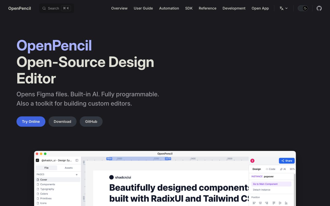
Task: Click the collaborator count badge showing 2
Action: 252,161
